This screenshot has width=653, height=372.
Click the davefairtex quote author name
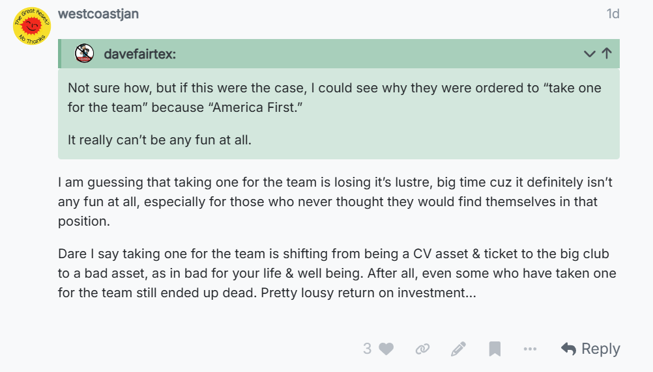(x=139, y=54)
